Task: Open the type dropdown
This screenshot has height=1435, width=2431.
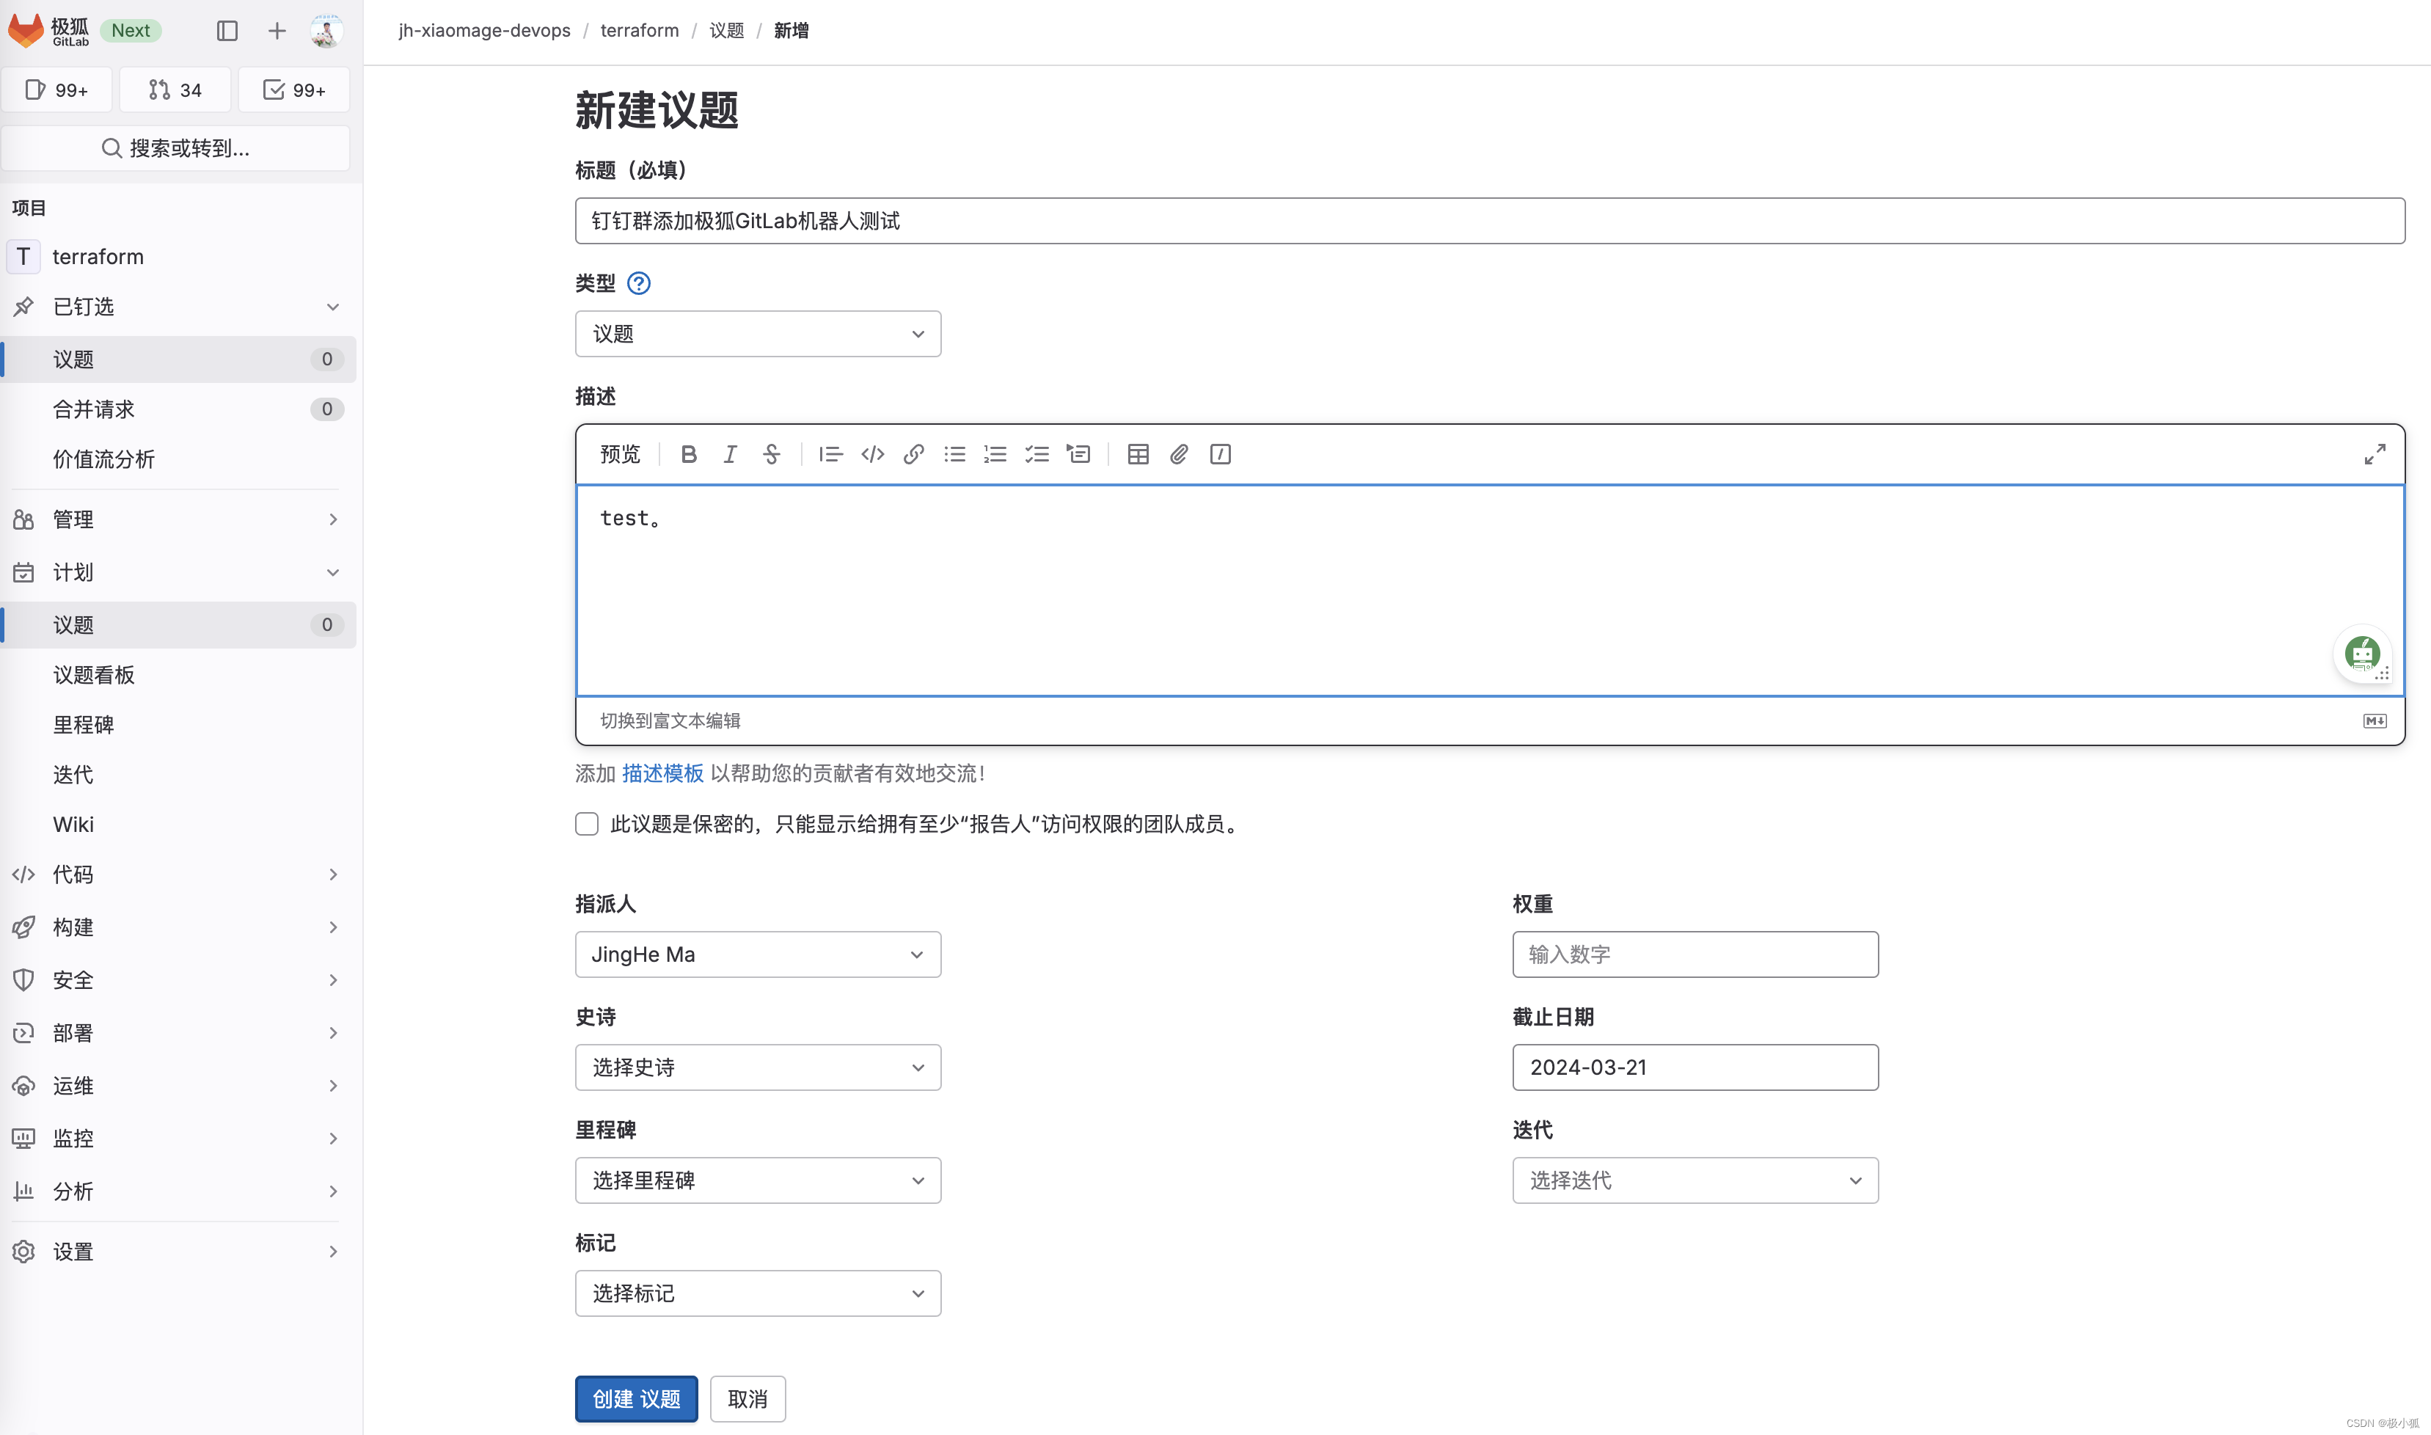Action: [758, 334]
